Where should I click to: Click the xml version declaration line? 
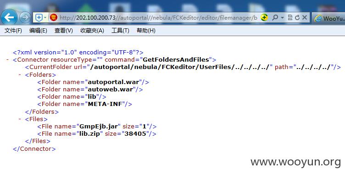[78, 53]
